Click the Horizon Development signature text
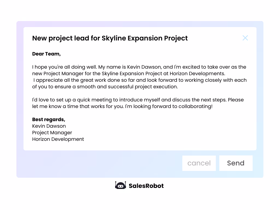Viewport: 280px width, 210px height. (x=58, y=139)
